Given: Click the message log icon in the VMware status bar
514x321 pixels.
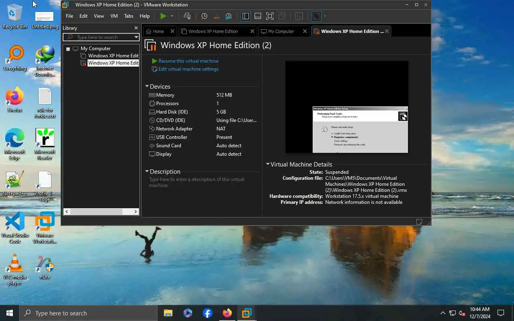Looking at the screenshot, I should point(419,221).
